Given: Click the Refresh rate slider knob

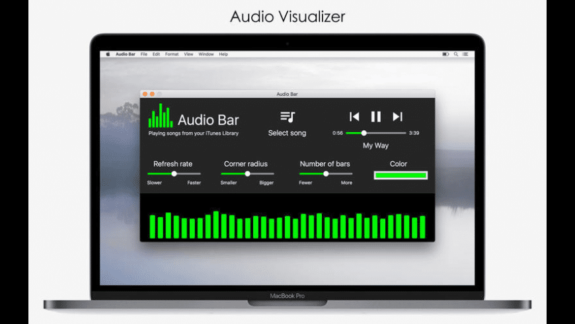Looking at the screenshot, I should click(x=174, y=174).
